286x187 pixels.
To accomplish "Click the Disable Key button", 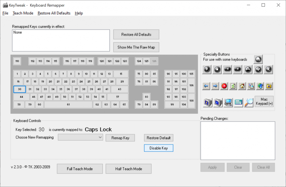I will coord(158,148).
